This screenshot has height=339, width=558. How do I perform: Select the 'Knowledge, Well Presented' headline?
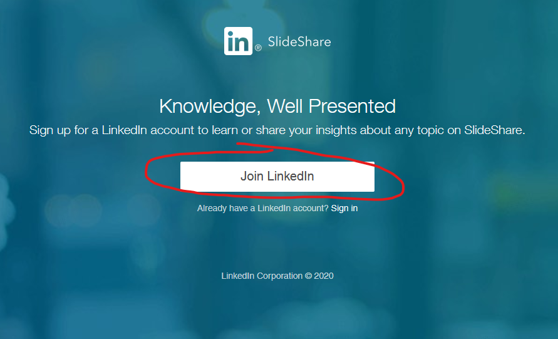(x=277, y=106)
